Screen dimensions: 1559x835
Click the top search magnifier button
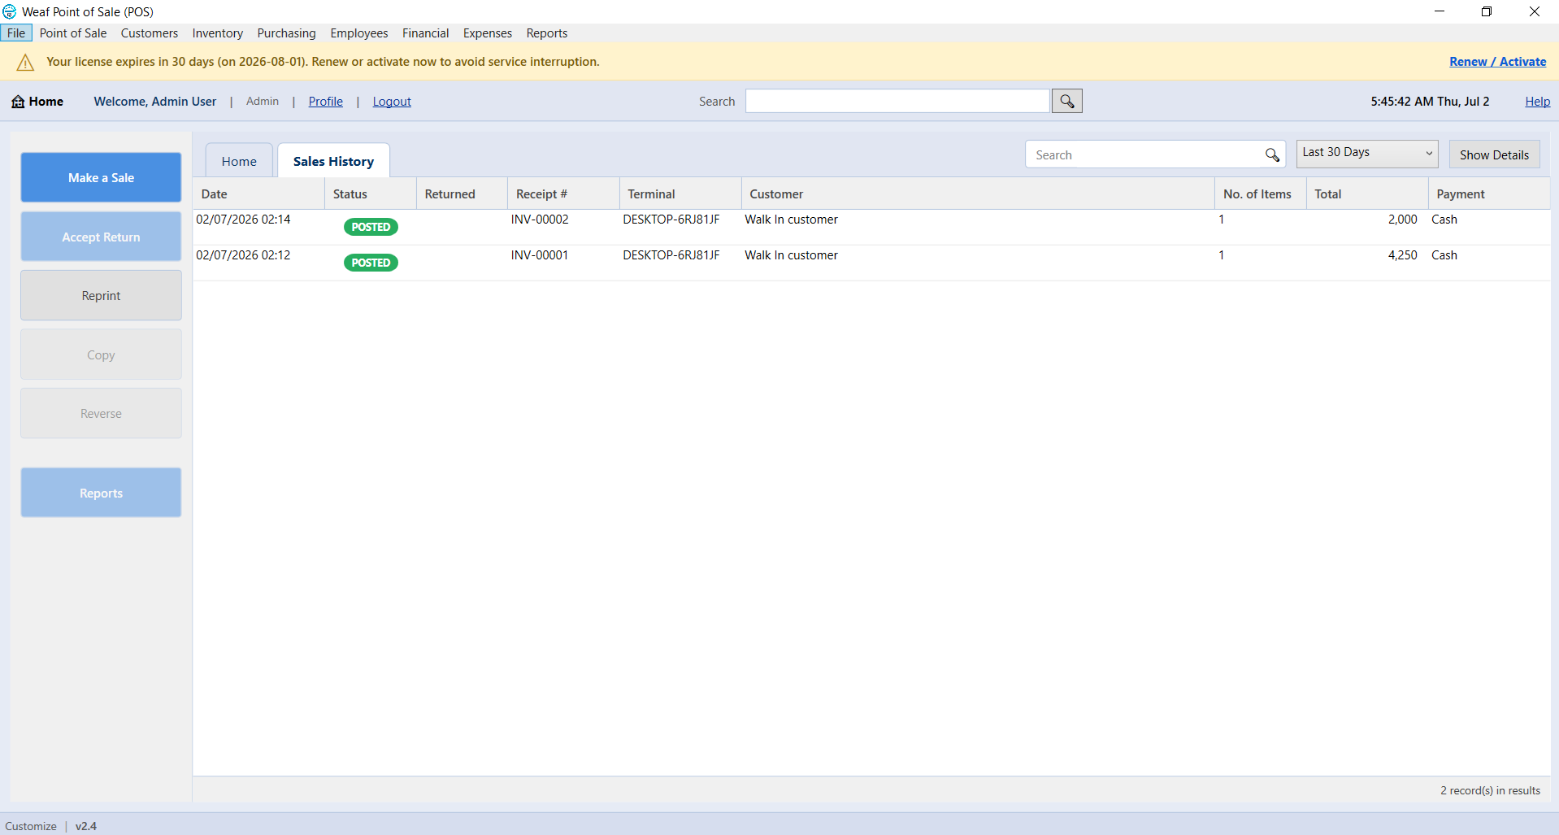click(x=1067, y=101)
